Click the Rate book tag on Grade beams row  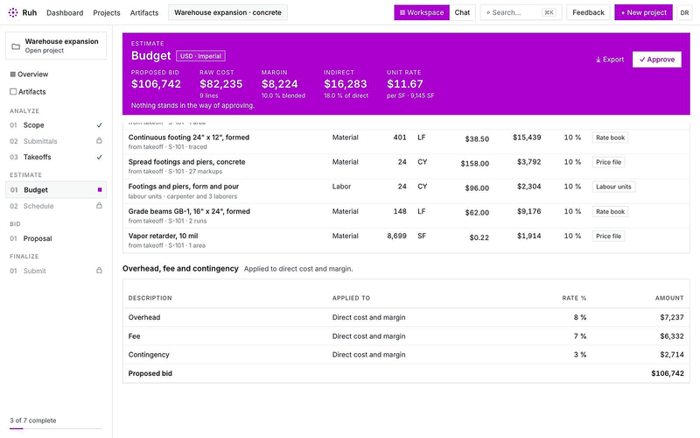[610, 211]
